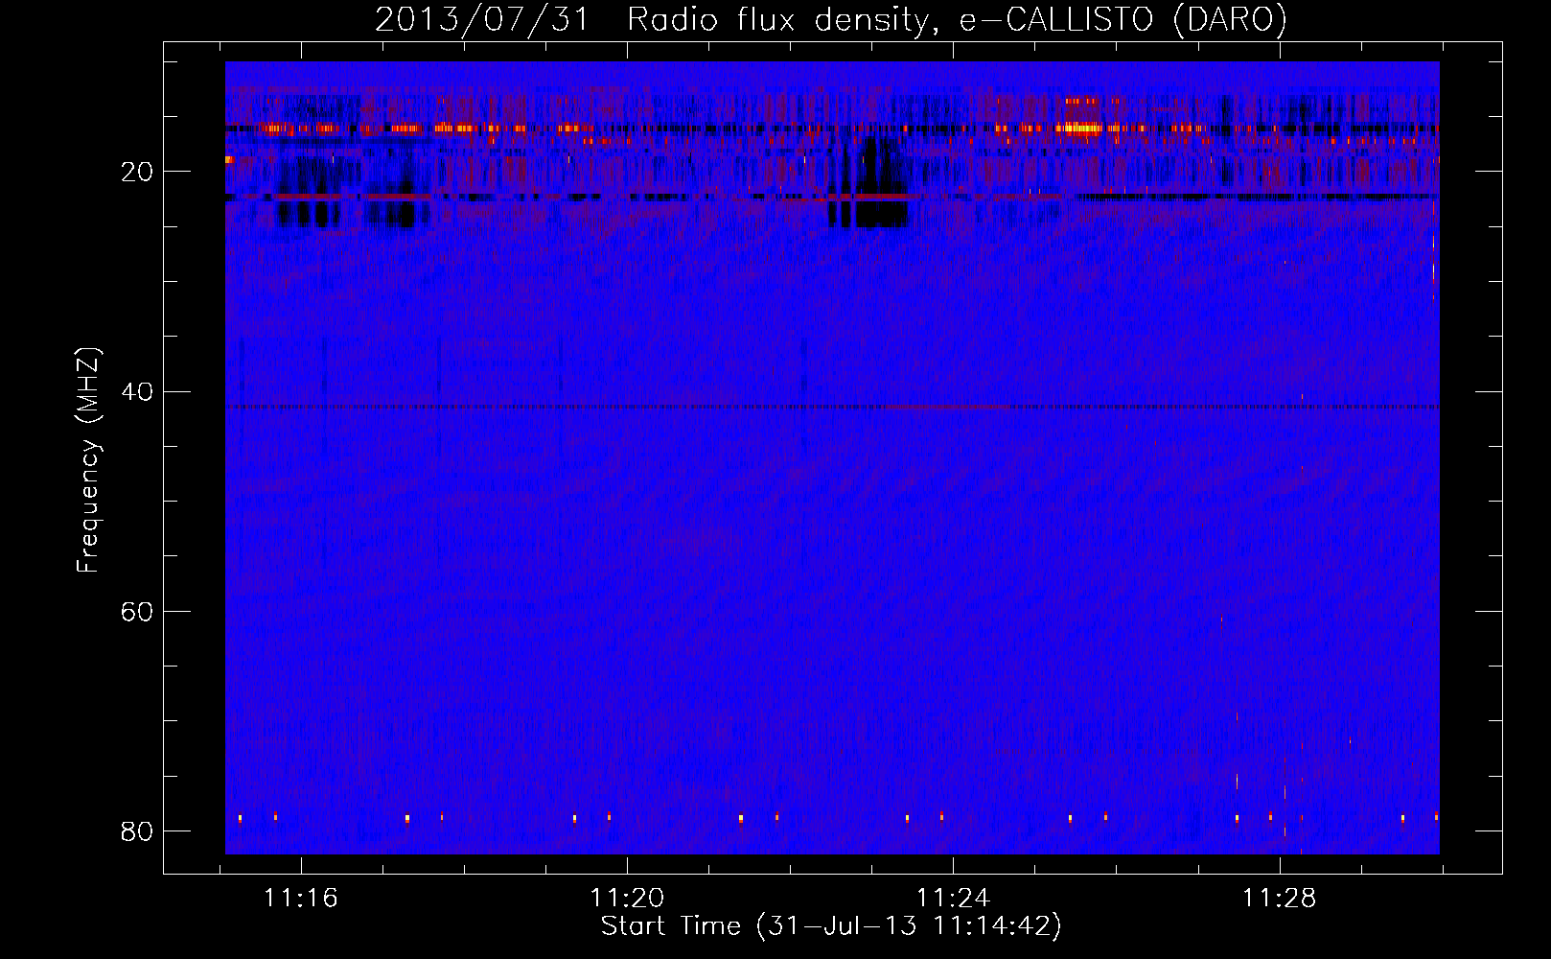Click the "11:16" time tick label
The width and height of the screenshot is (1551, 959).
[x=301, y=899]
